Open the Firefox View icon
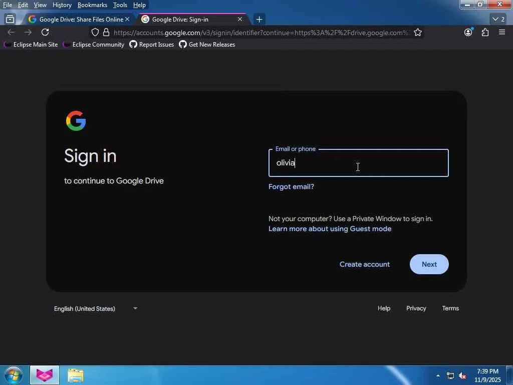Screen dimensions: 513x385 [x=10, y=20]
